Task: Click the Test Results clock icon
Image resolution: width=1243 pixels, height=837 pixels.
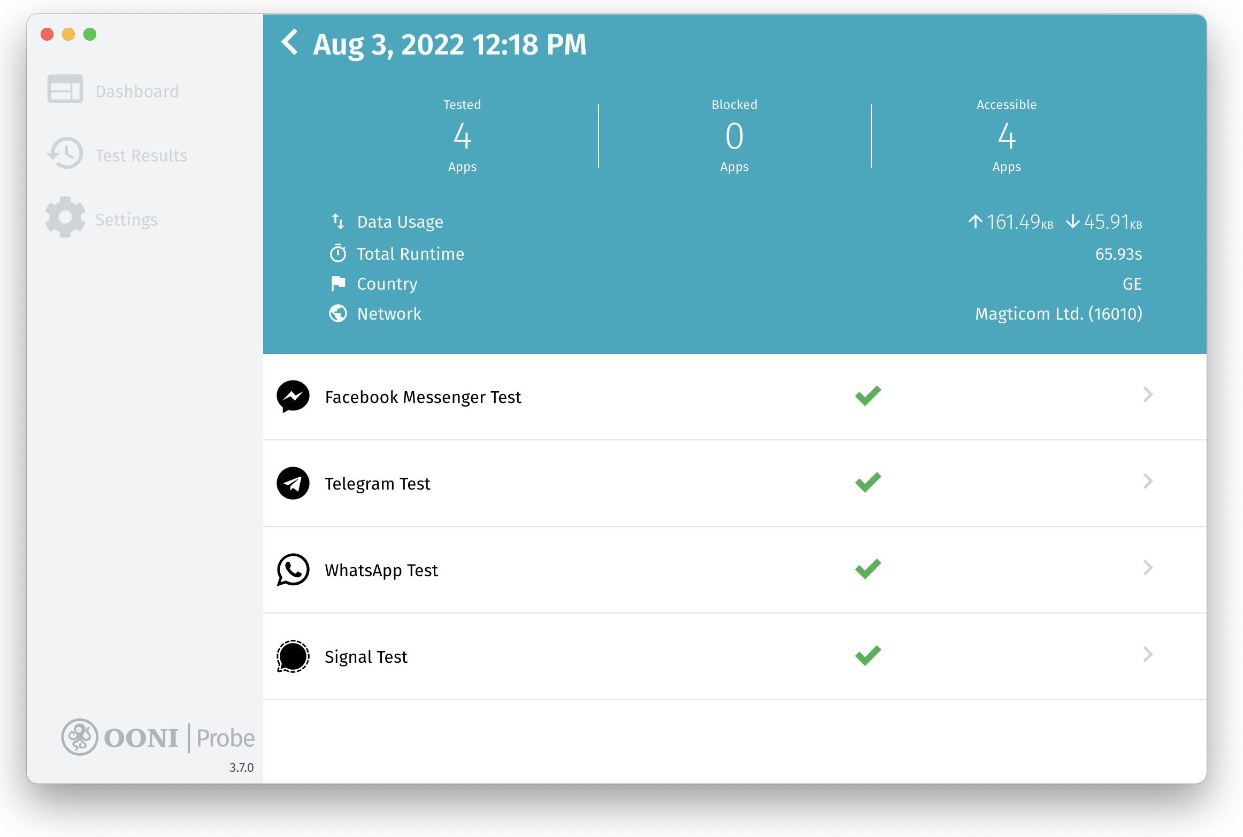Action: 65,153
